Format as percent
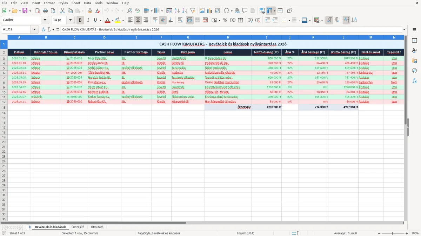The image size is (421, 236). 225,20
